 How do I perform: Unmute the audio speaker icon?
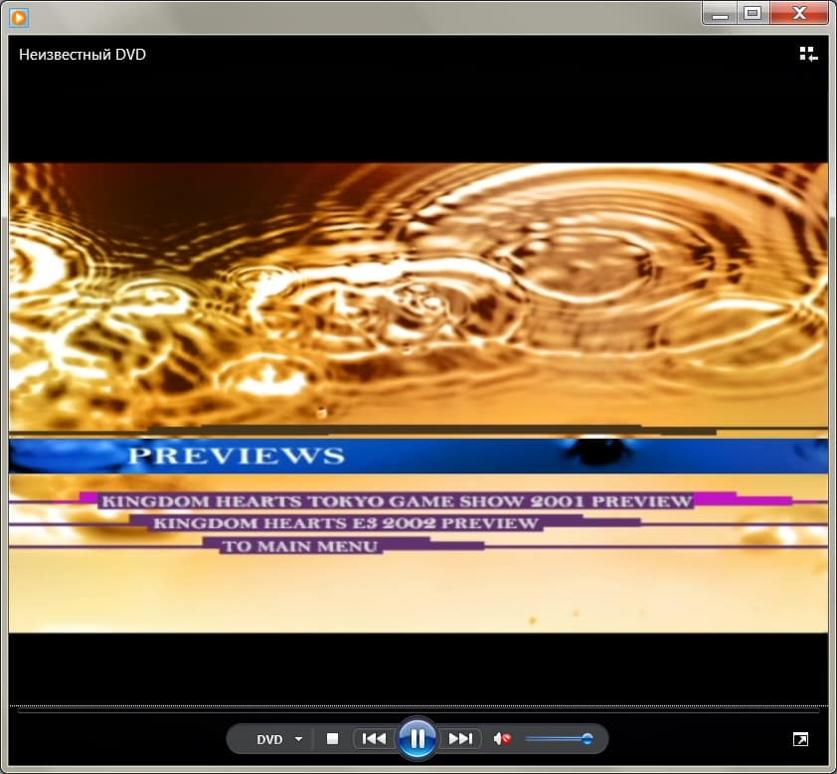tap(502, 739)
